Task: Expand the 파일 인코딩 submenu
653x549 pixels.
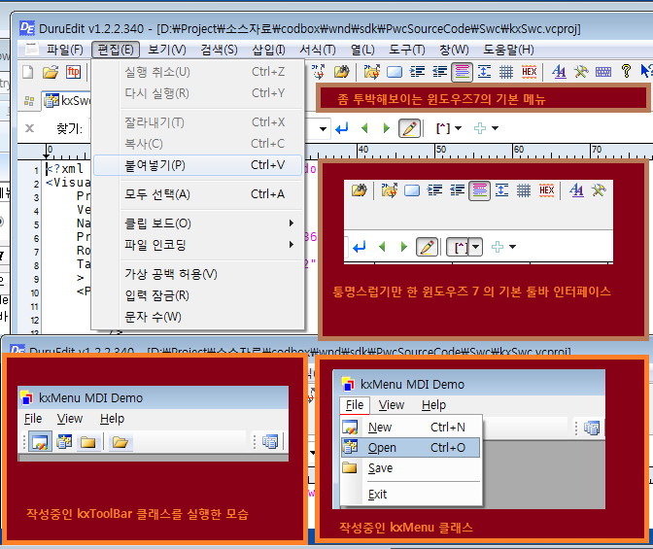Action: click(x=198, y=245)
